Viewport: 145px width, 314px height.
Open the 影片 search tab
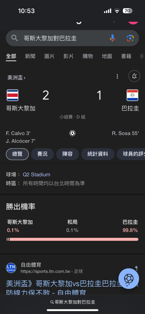[68, 56]
